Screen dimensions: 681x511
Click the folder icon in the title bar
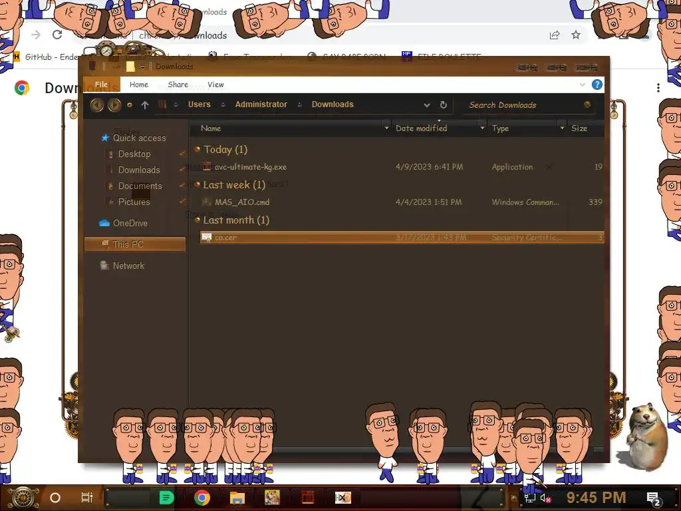(x=130, y=67)
